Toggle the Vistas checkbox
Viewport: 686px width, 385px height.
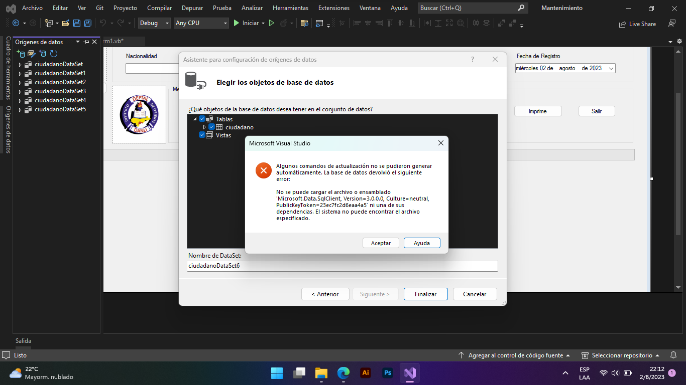coord(202,135)
